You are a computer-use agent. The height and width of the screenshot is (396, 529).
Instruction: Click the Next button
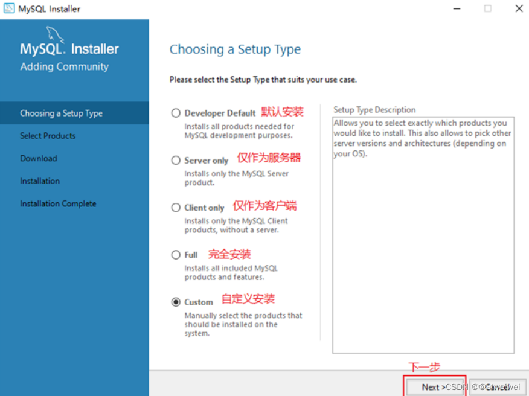434,387
